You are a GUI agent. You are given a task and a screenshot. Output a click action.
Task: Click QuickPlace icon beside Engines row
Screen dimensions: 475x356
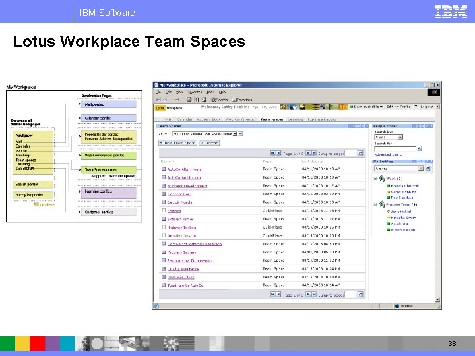(164, 210)
